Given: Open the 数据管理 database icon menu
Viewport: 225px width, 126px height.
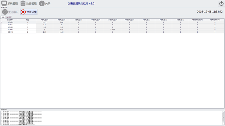Looking at the screenshot, I should pos(23,3).
